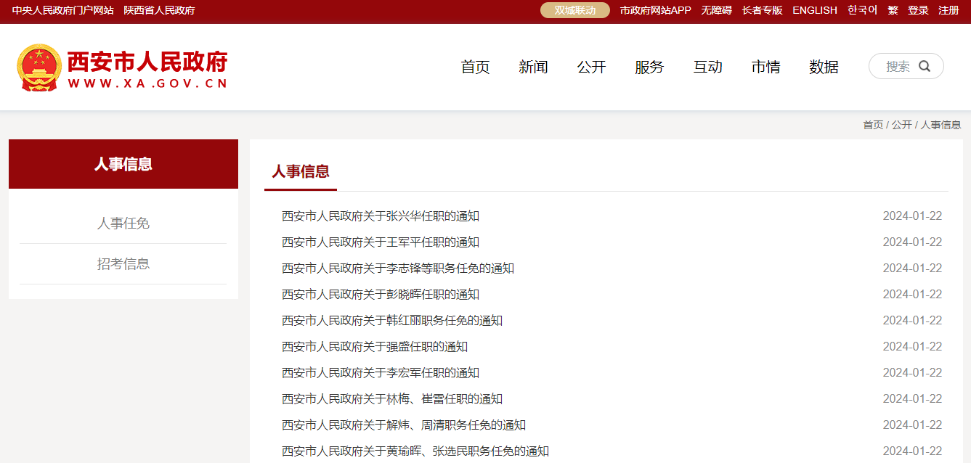Click the national emblem logo
This screenshot has width=971, height=463.
(39, 67)
